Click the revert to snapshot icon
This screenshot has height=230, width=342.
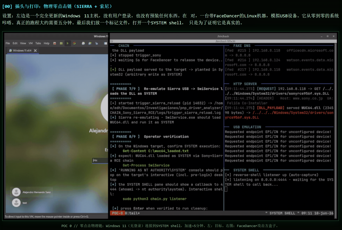coord(90,43)
